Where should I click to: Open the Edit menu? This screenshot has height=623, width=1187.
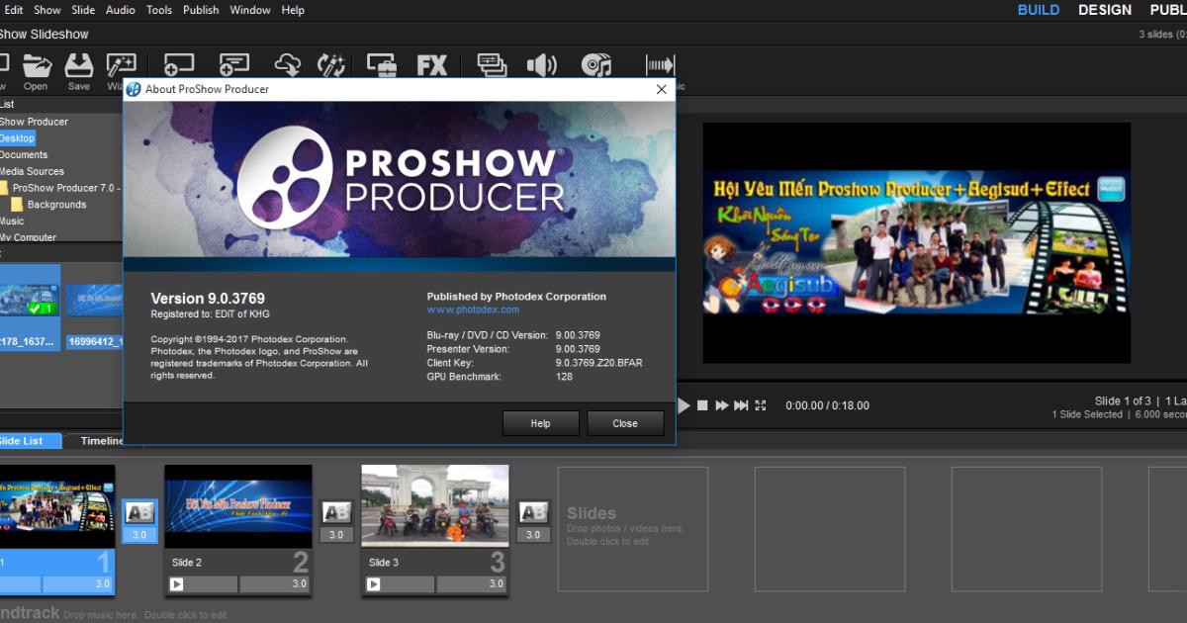pyautogui.click(x=14, y=10)
